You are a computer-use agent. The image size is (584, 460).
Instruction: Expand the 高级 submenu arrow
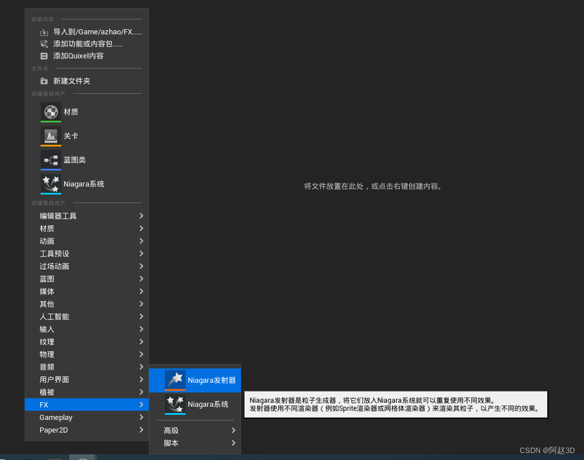(x=234, y=431)
